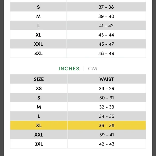
Task: Click the 39 - 40 measurement value
Action: 106,16
